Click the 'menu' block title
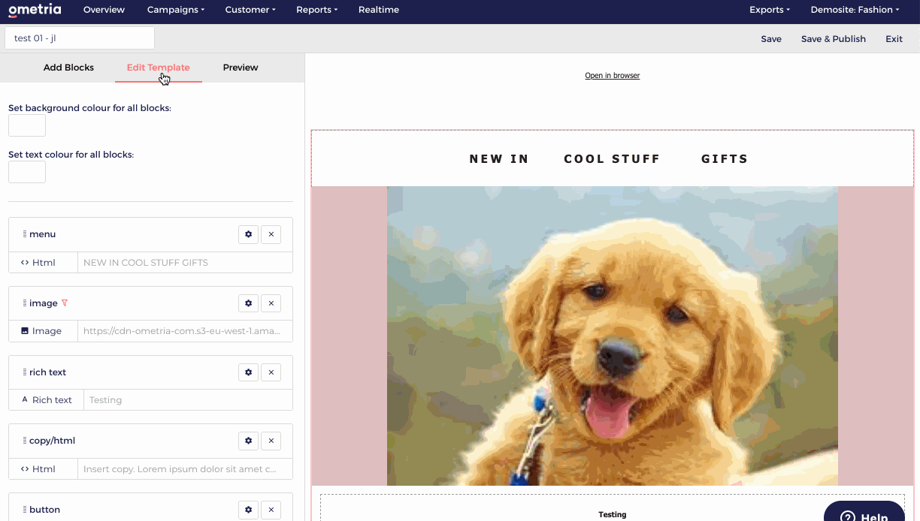Viewport: 920px width, 521px height. point(43,234)
